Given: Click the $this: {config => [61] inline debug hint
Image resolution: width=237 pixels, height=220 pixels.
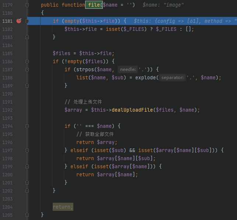Looking at the screenshot, I should point(166,21).
